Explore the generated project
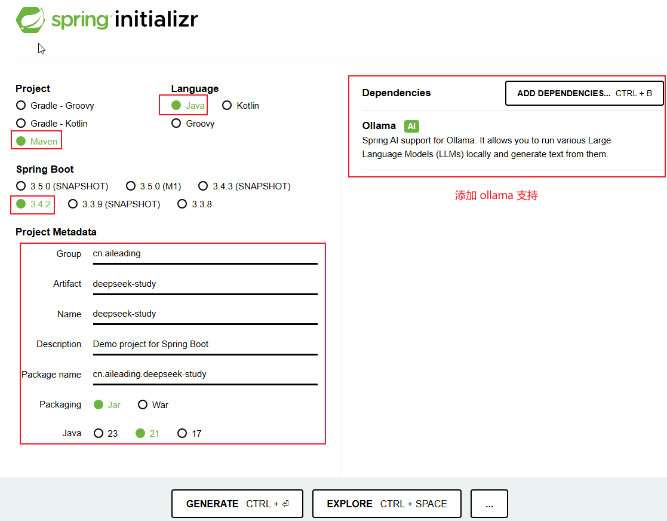 (387, 504)
